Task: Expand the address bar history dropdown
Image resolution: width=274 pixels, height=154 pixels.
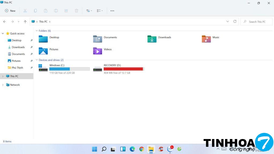Action: 228,21
